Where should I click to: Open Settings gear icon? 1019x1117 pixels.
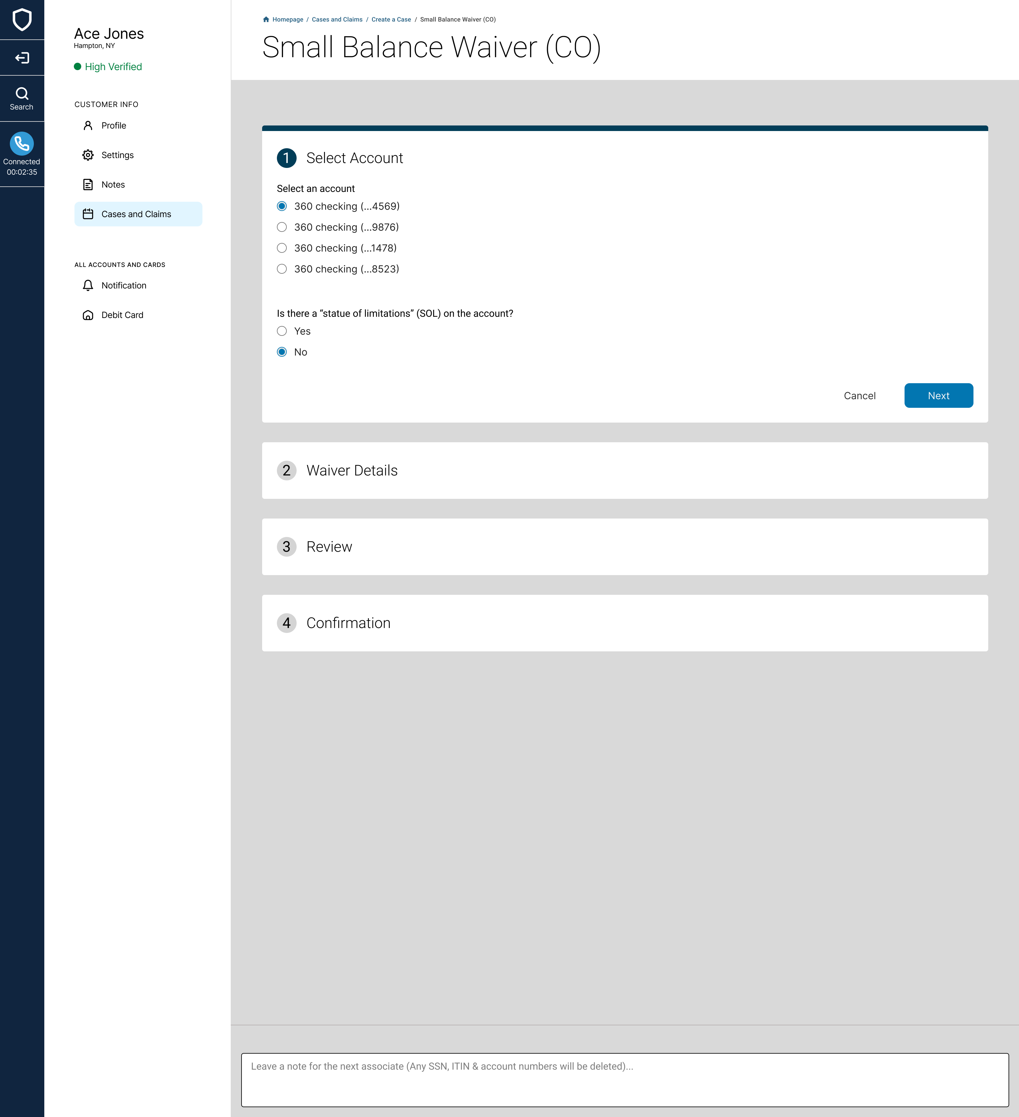[88, 155]
